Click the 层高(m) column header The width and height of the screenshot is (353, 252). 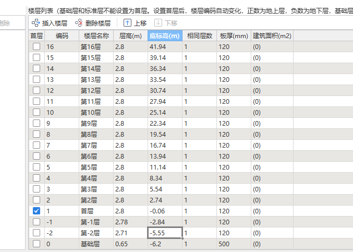130,35
